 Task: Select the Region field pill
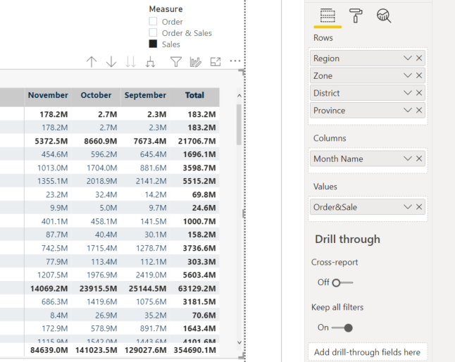click(x=368, y=58)
